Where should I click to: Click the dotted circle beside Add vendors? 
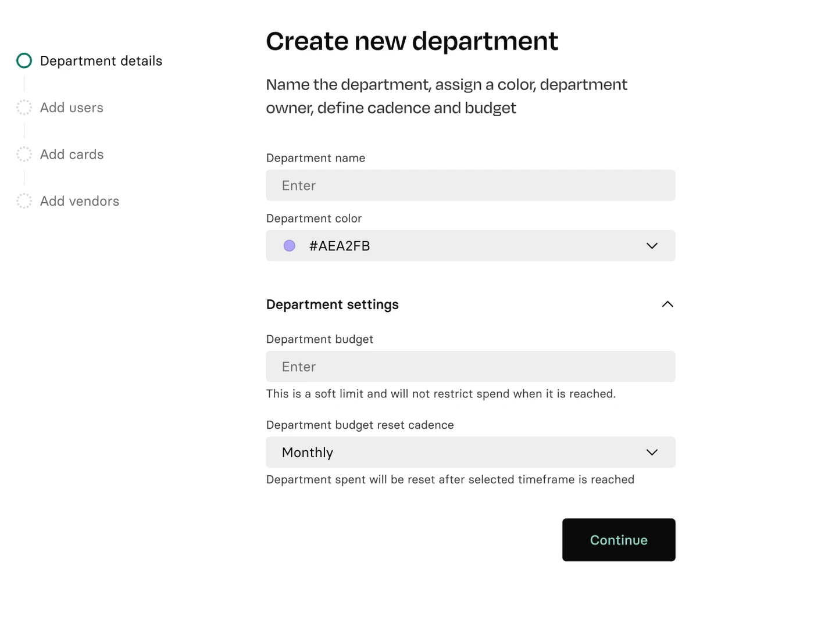pos(24,201)
